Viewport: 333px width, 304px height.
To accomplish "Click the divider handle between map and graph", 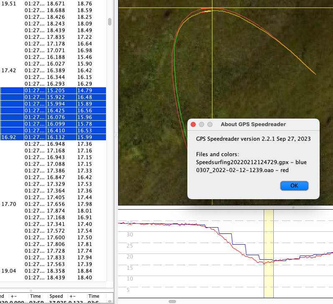I will pyautogui.click(x=293, y=207).
